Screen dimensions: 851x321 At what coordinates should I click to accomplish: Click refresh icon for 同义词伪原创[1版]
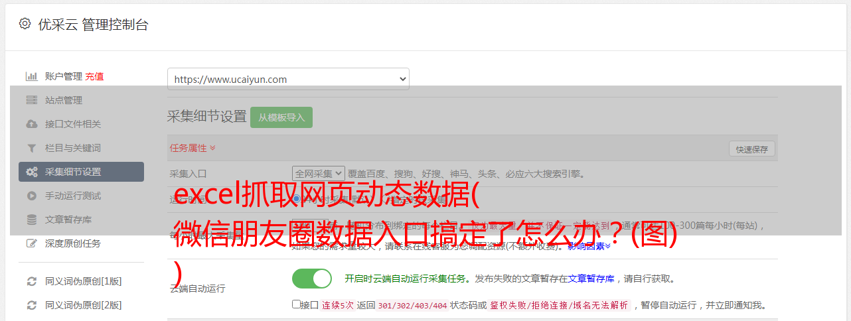(x=31, y=281)
